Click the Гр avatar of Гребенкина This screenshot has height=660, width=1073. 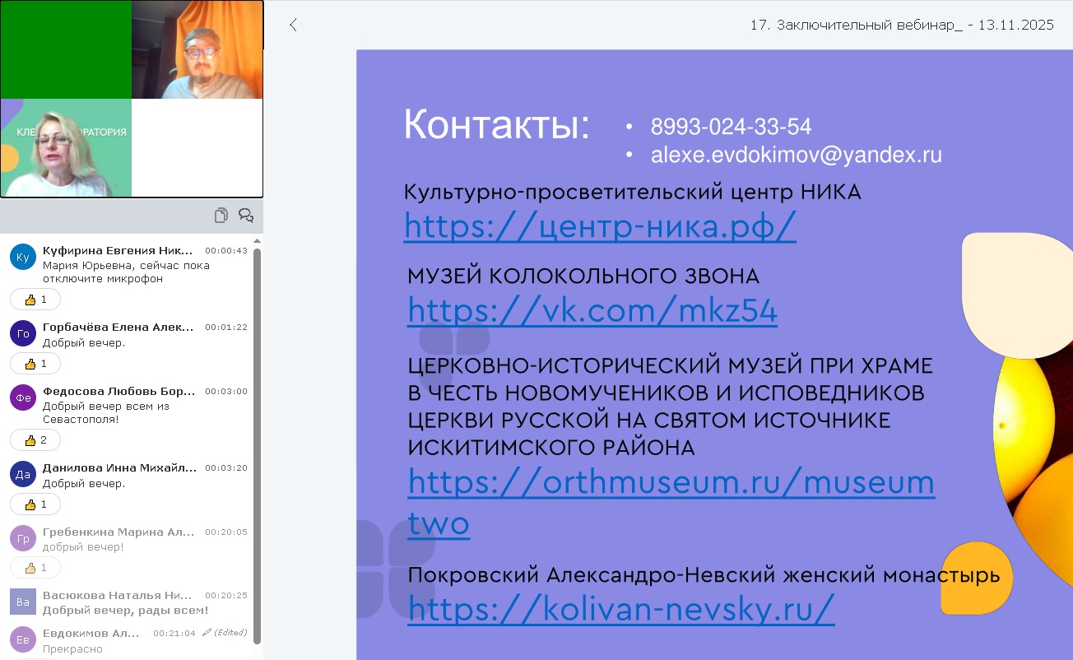coord(23,538)
